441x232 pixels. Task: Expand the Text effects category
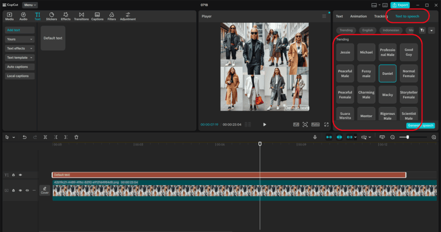pyautogui.click(x=19, y=48)
